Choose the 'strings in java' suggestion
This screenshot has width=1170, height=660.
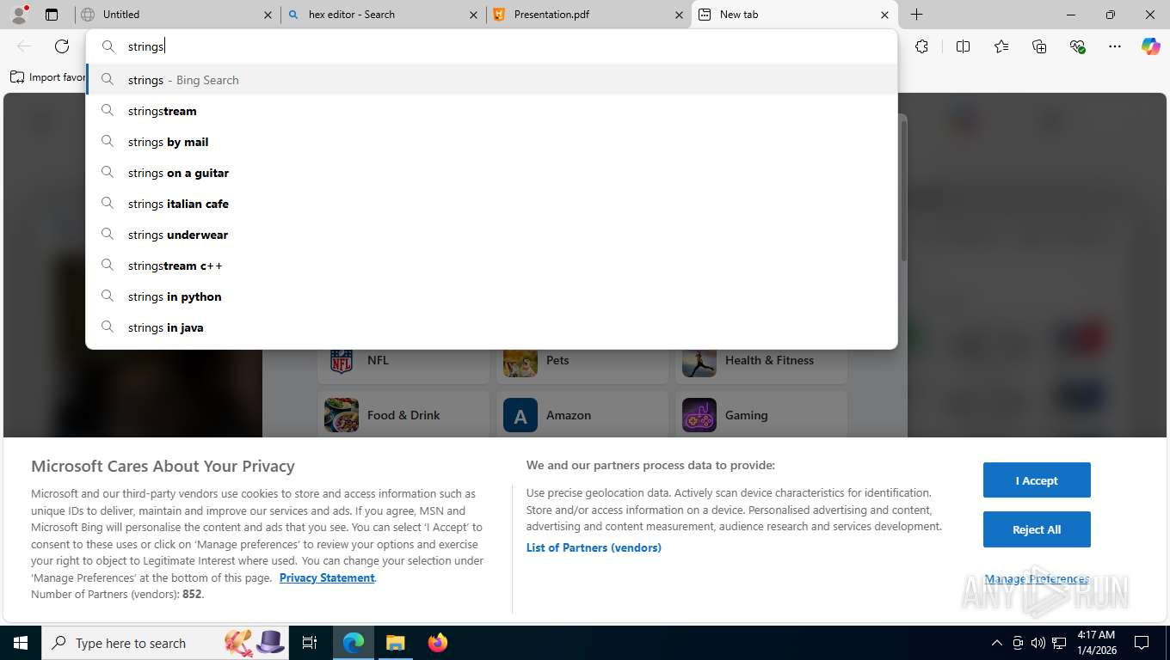pyautogui.click(x=491, y=327)
